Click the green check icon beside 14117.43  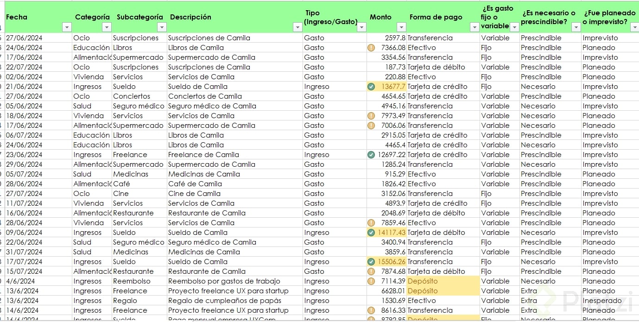click(371, 233)
